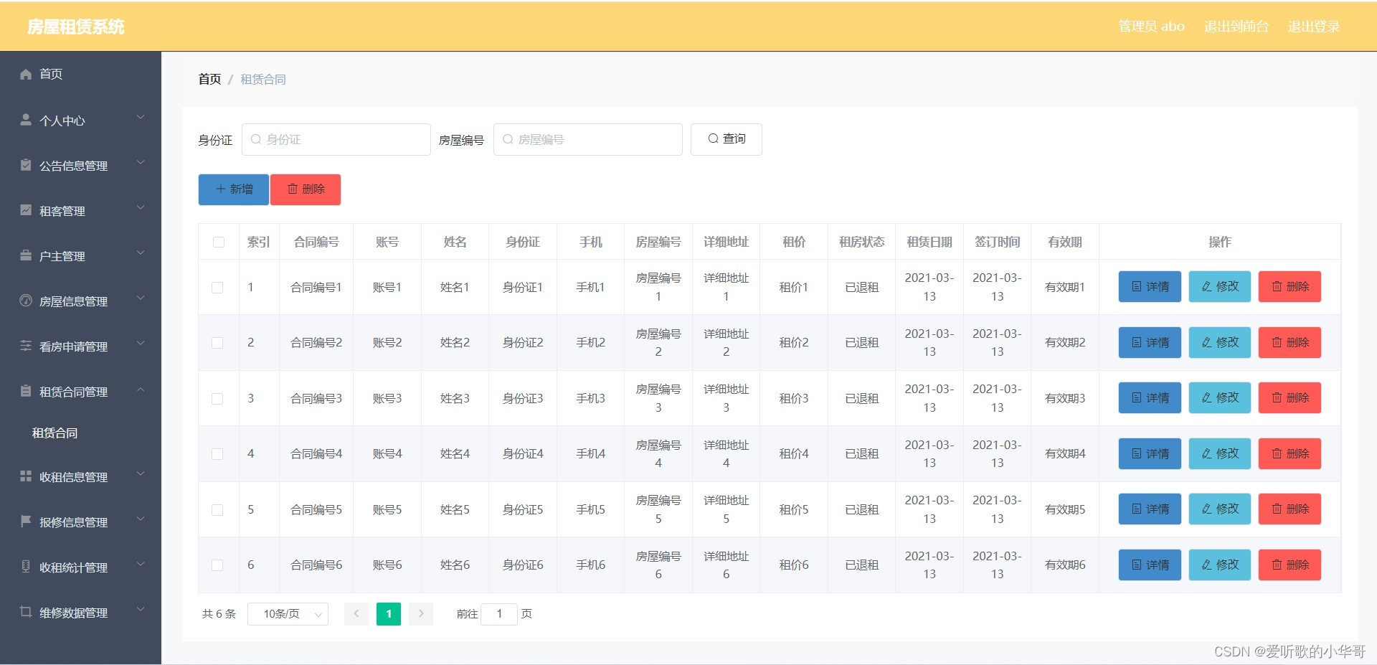Screen dimensions: 1377x665
Task: Open 详情 for 合同编号4
Action: pyautogui.click(x=1150, y=453)
